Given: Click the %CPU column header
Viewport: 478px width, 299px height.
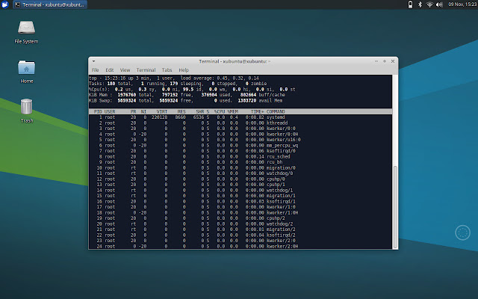Looking at the screenshot, I should click(219, 111).
